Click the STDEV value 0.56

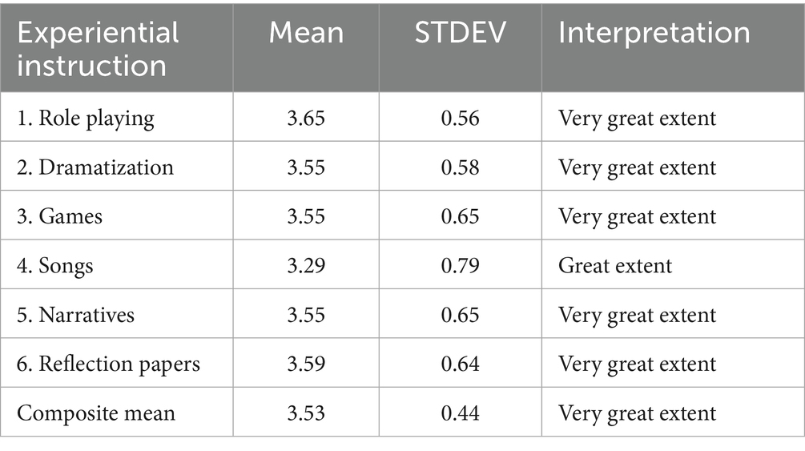460,119
